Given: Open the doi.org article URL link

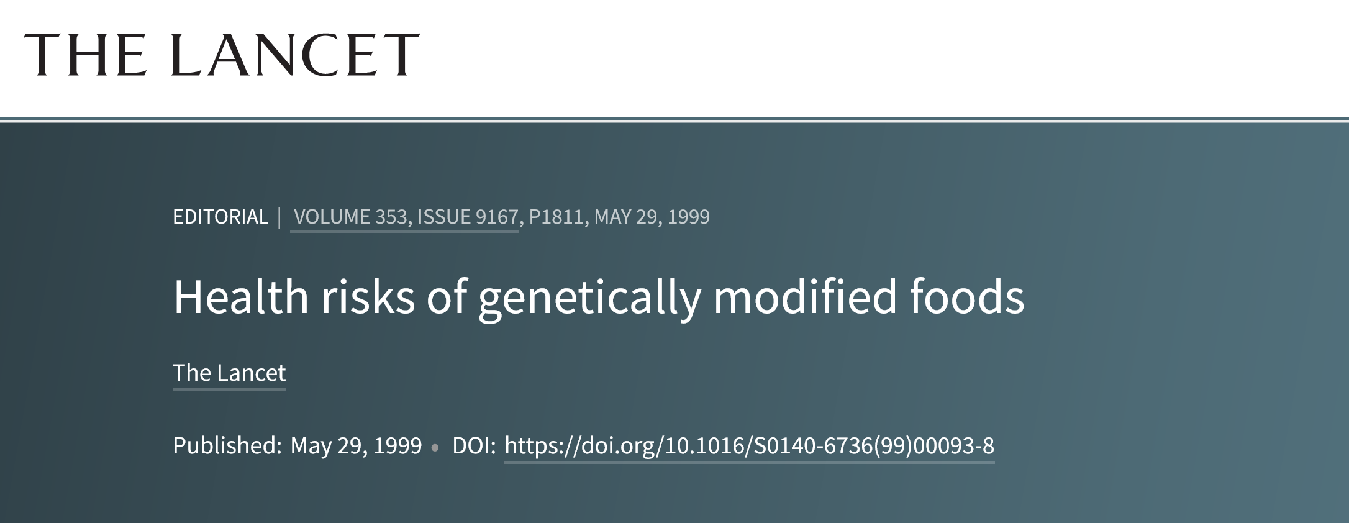Looking at the screenshot, I should 749,445.
